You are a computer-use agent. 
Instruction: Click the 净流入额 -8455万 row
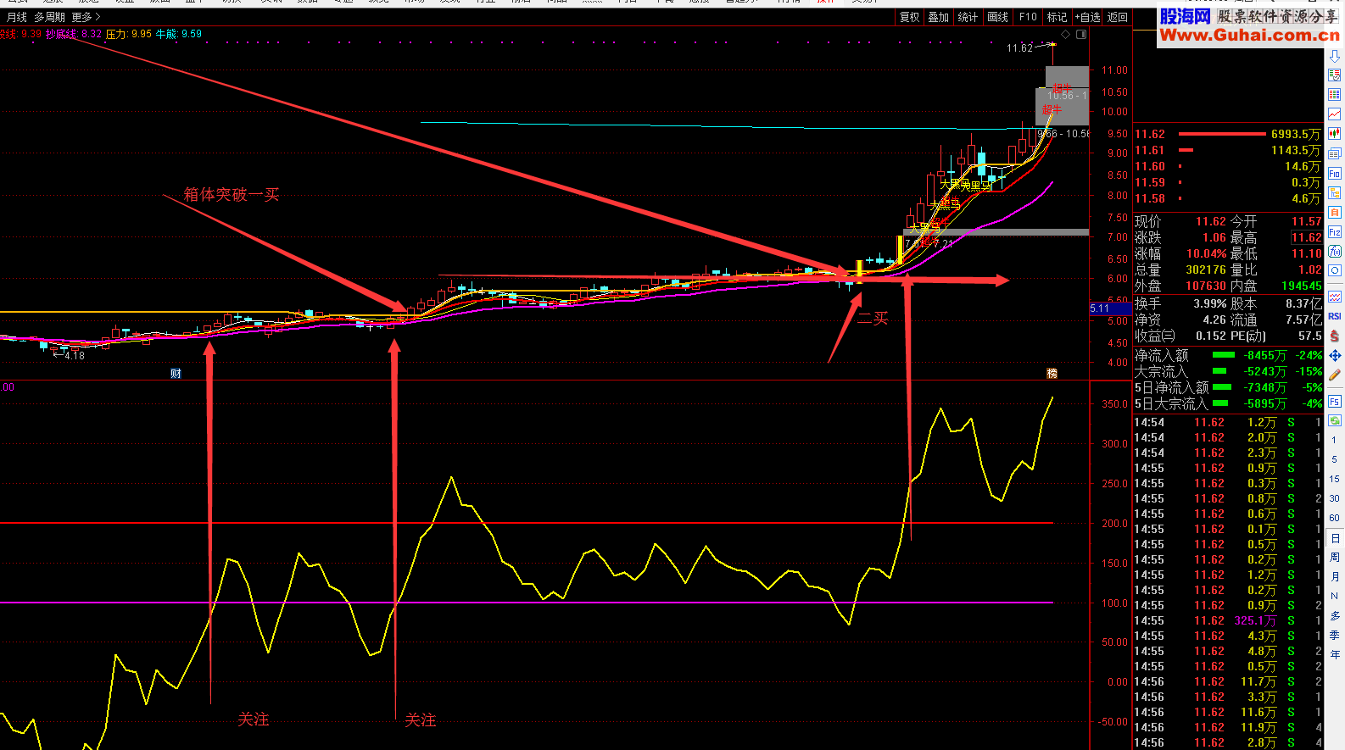pyautogui.click(x=1228, y=356)
